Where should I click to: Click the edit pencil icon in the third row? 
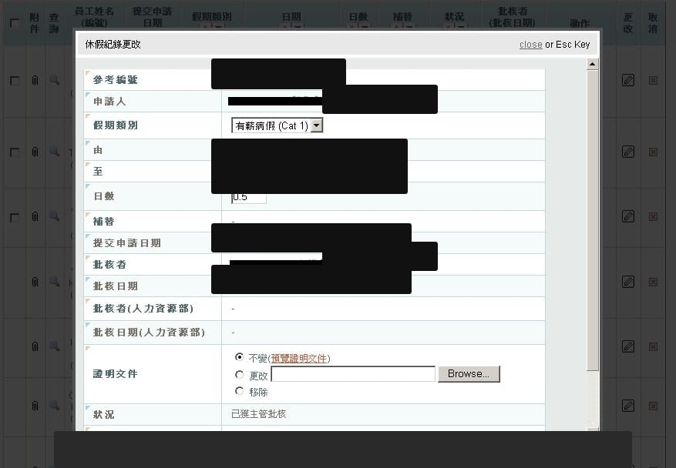click(x=628, y=216)
